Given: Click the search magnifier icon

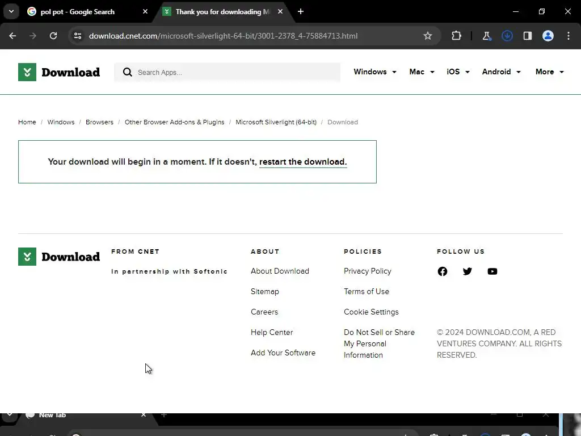Looking at the screenshot, I should 128,72.
